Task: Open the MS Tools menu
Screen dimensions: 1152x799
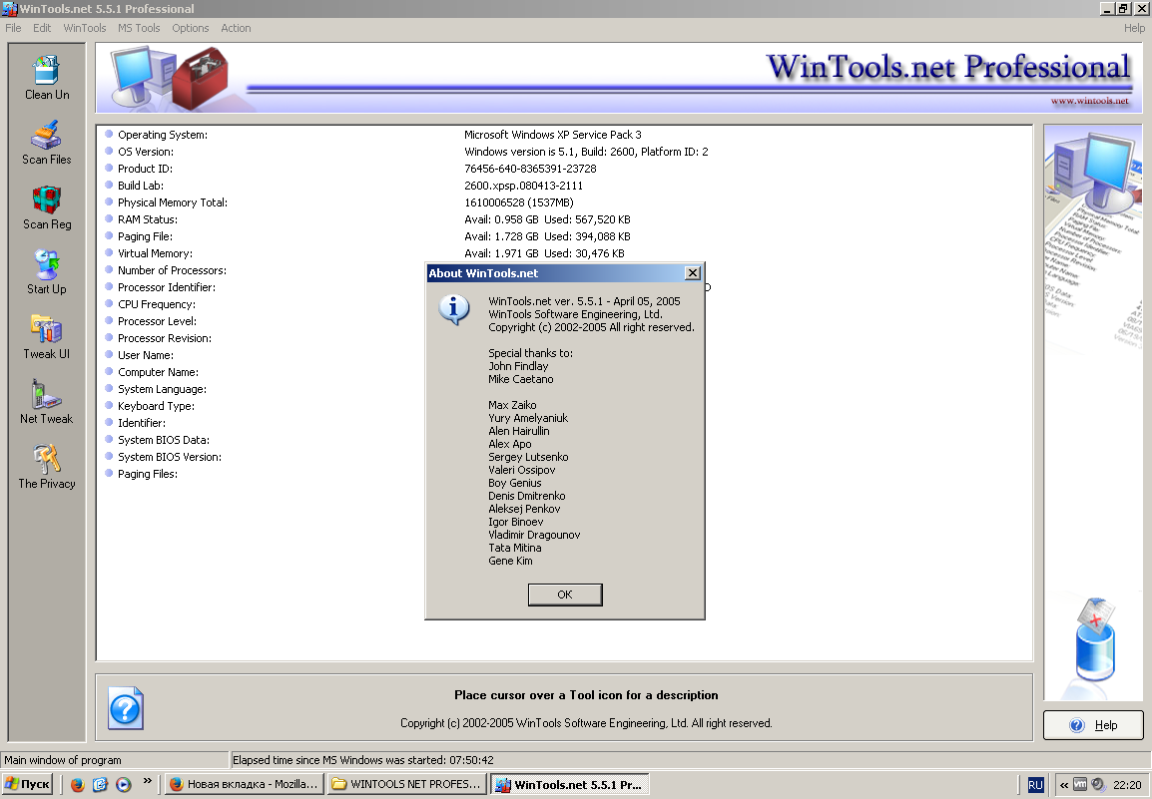Action: (x=139, y=28)
